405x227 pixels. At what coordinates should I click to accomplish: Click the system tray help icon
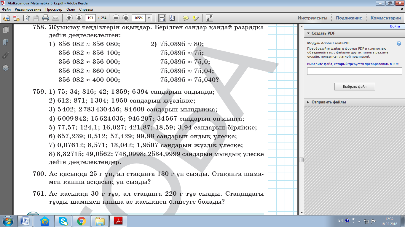[347, 220]
